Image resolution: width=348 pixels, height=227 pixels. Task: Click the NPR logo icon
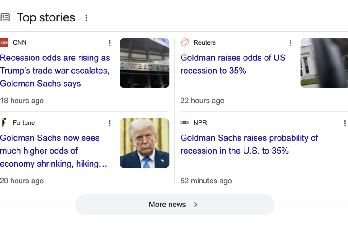(184, 122)
